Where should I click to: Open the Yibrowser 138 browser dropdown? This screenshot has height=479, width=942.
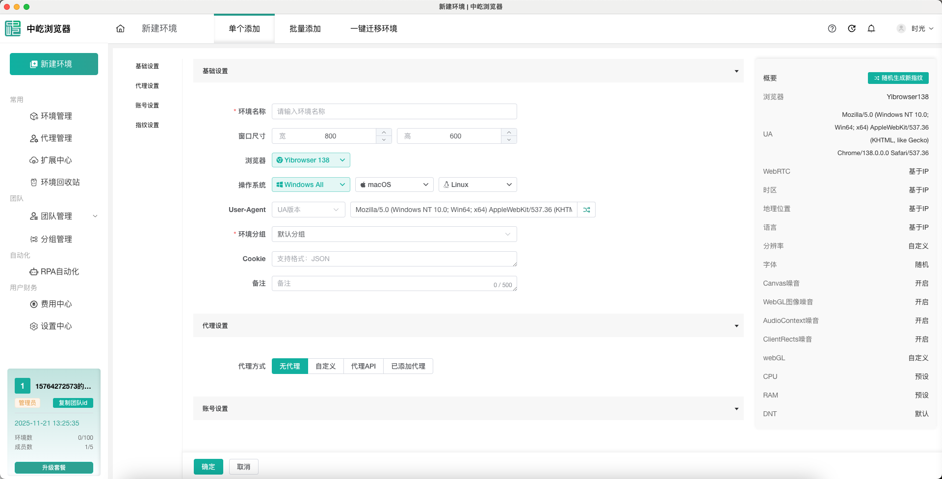[311, 160]
